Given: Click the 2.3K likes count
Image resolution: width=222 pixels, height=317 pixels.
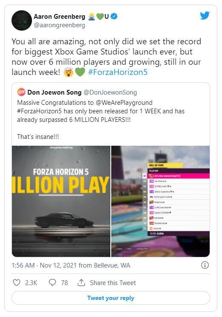Looking at the screenshot, I should point(31,282).
